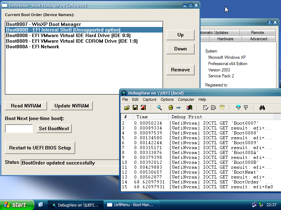Click the Clear Display eraser icon
Image resolution: width=281 pixels, height=210 pixels.
click(206, 107)
